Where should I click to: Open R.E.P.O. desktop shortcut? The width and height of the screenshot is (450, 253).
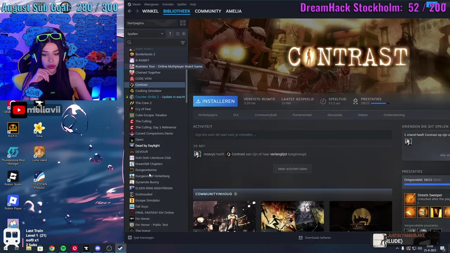[x=13, y=130]
